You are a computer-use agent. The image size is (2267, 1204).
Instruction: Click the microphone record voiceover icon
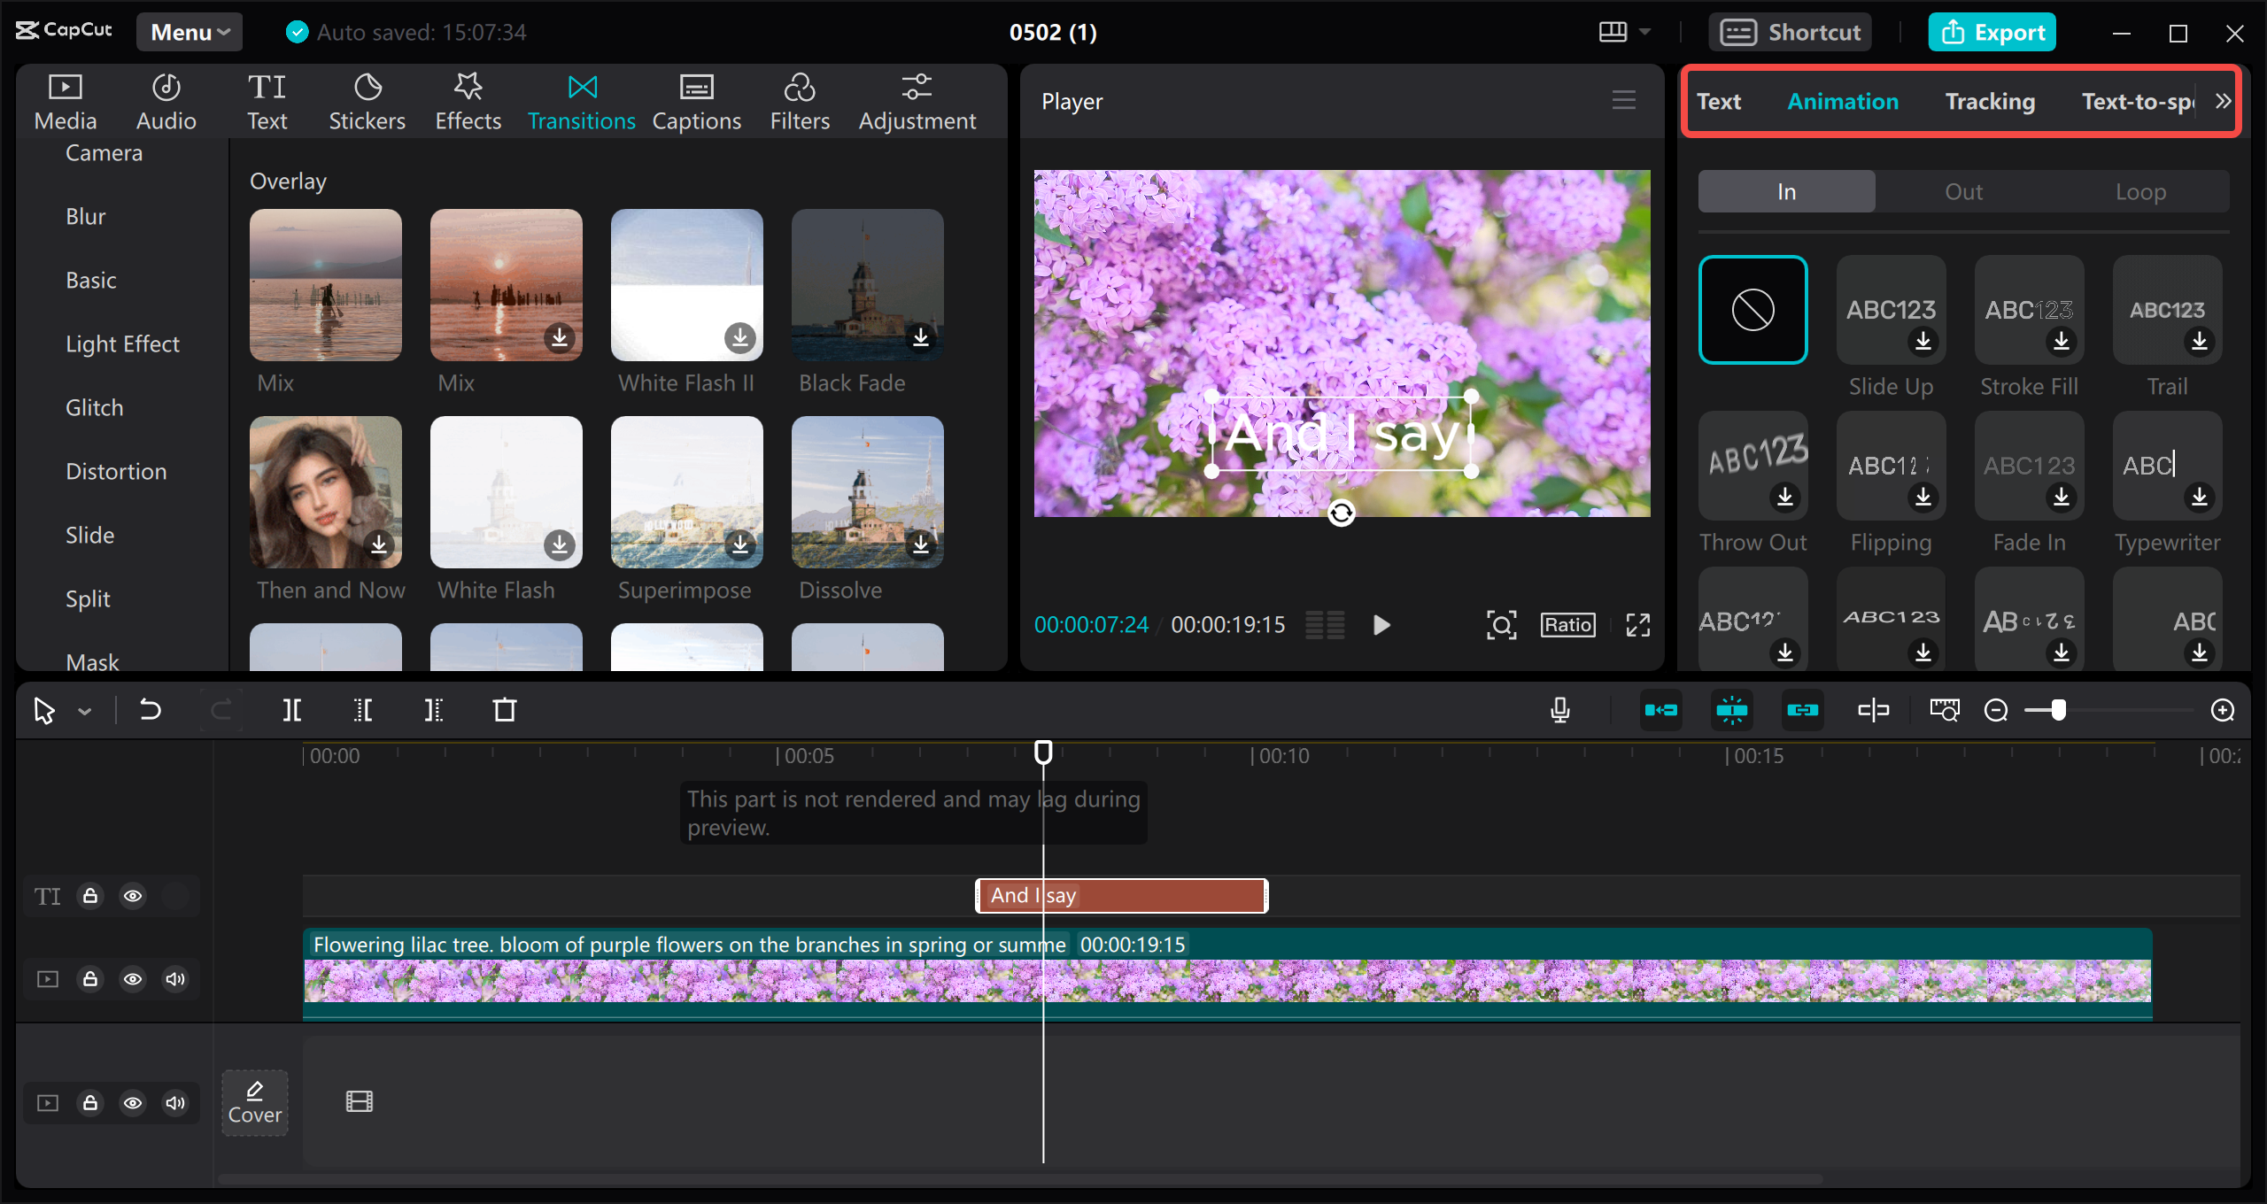(x=1560, y=710)
